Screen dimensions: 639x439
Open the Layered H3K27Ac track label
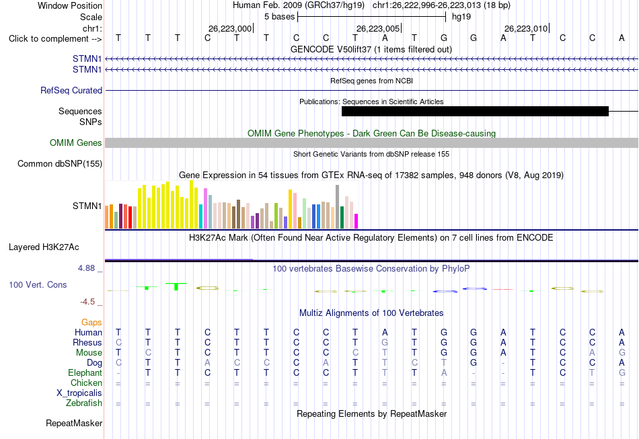(44, 247)
